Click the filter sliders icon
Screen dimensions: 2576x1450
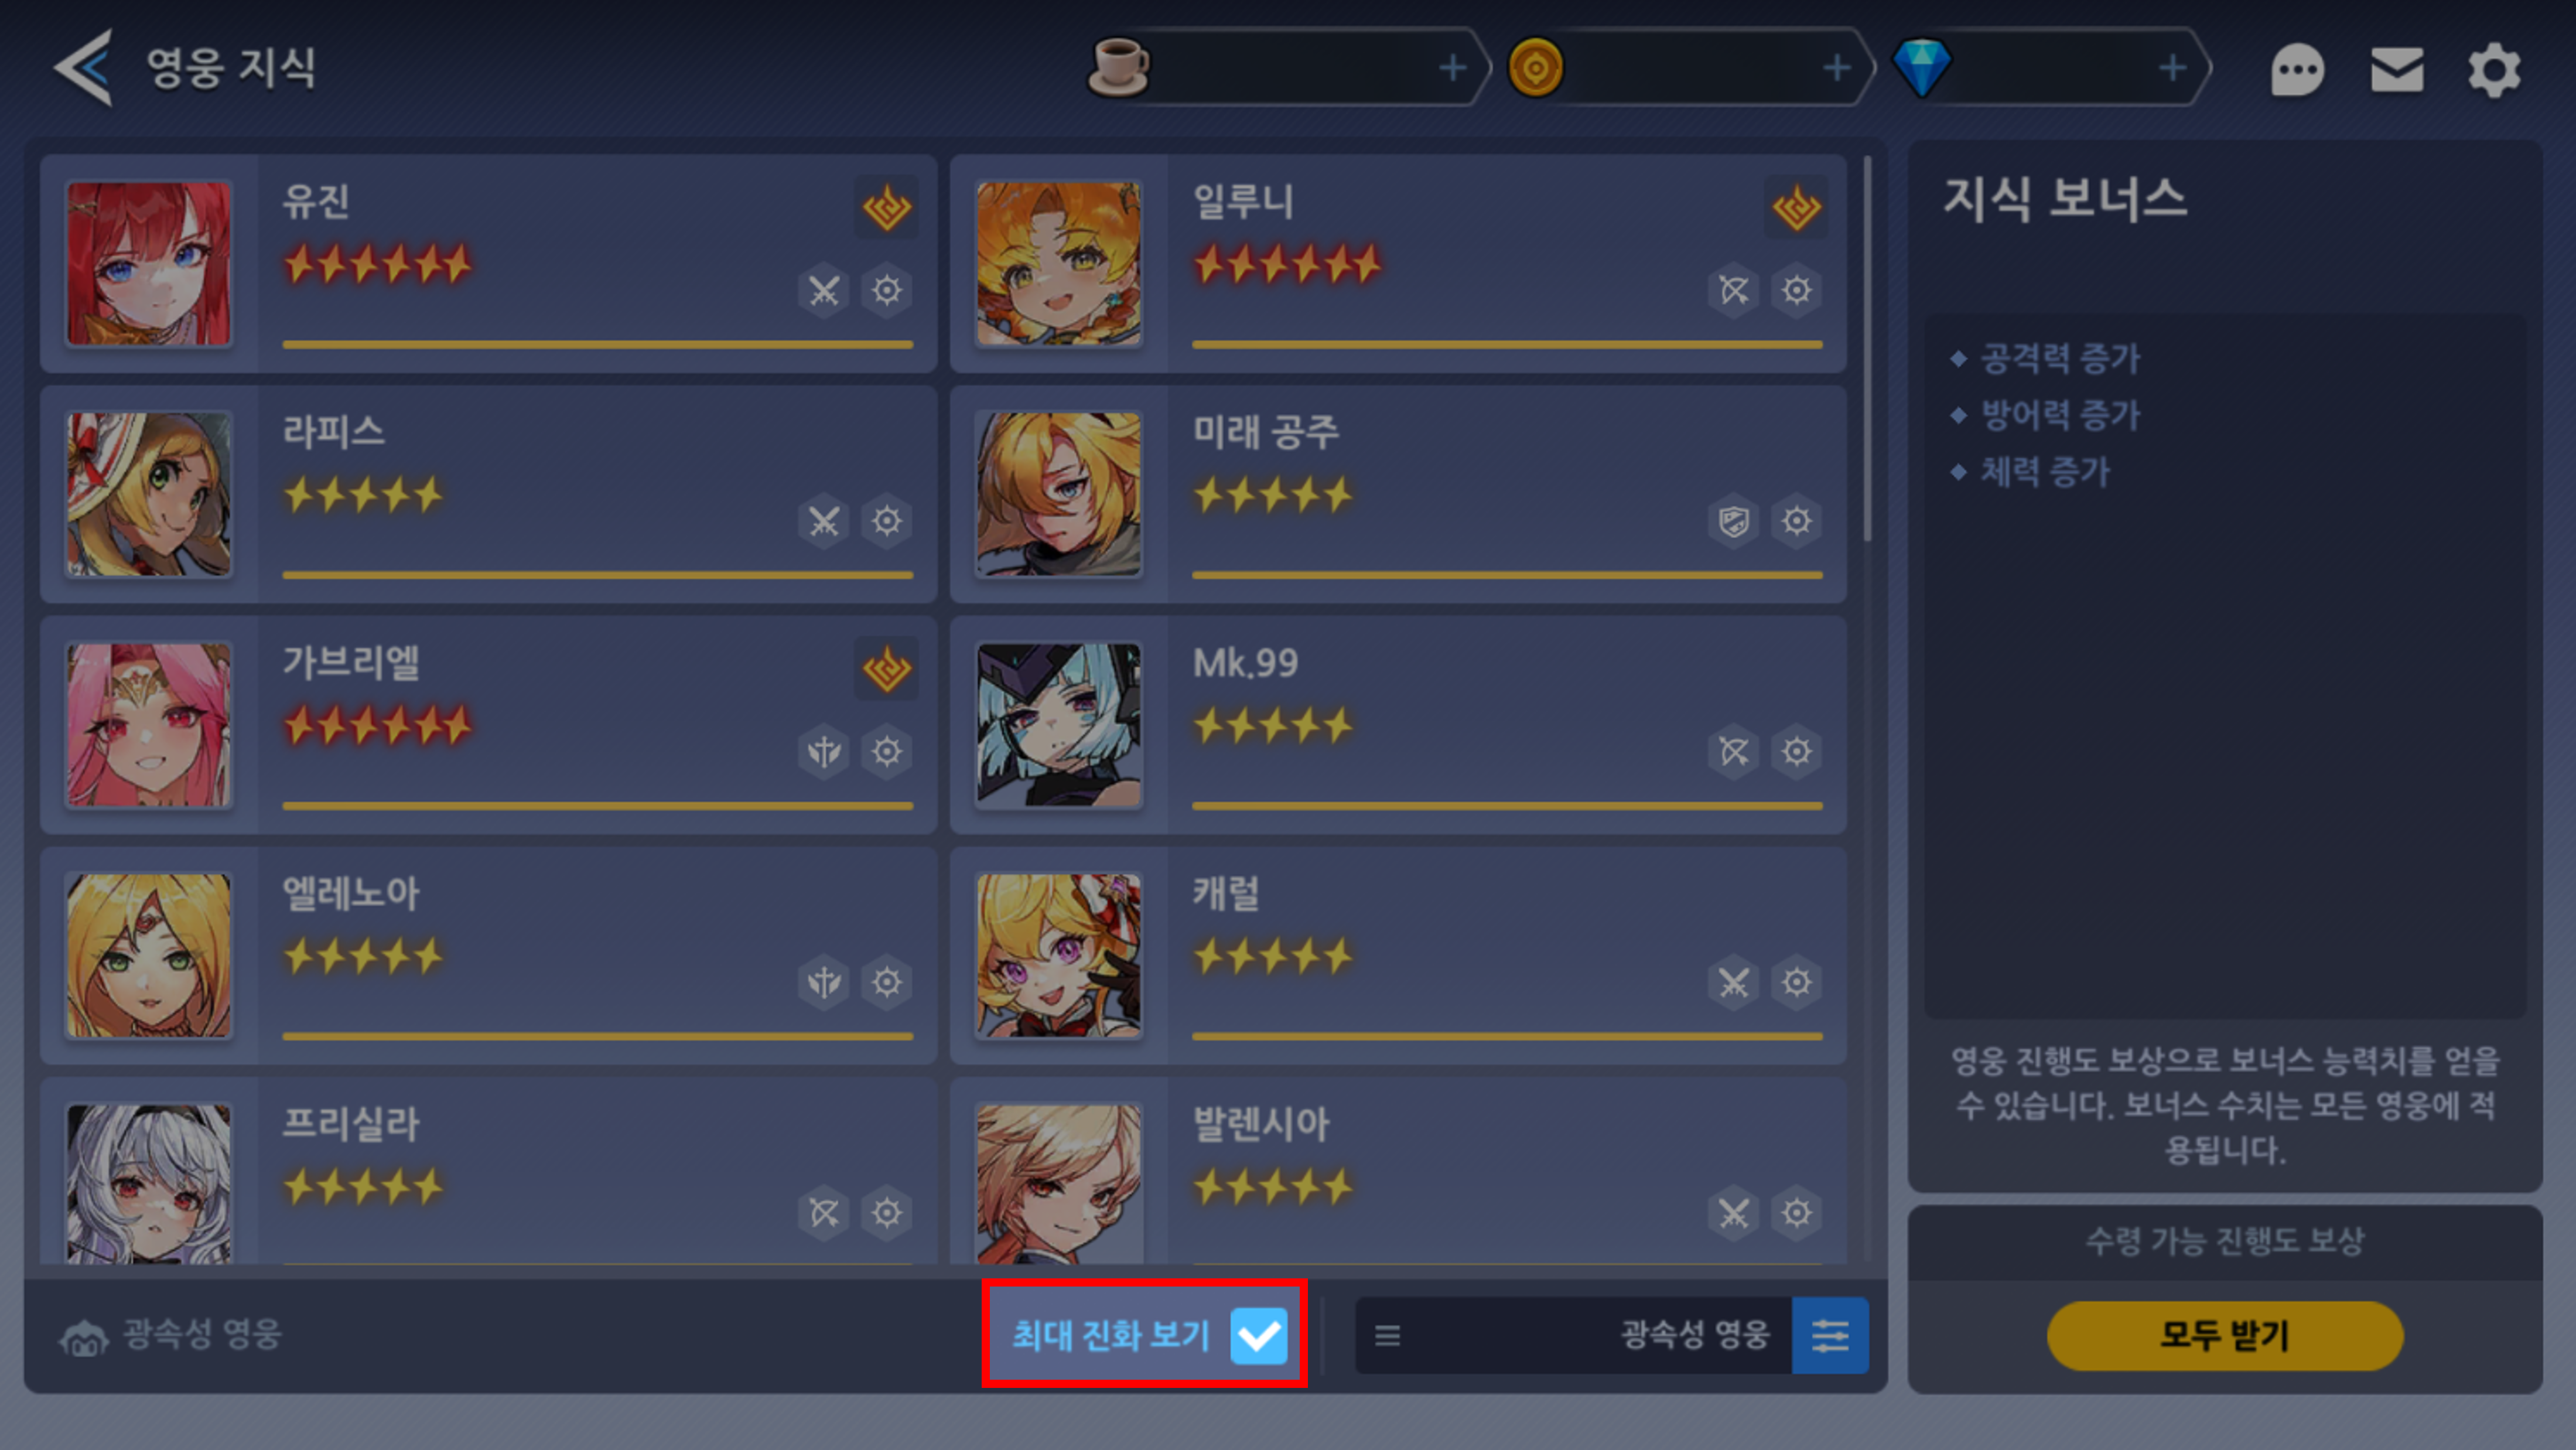(1829, 1335)
